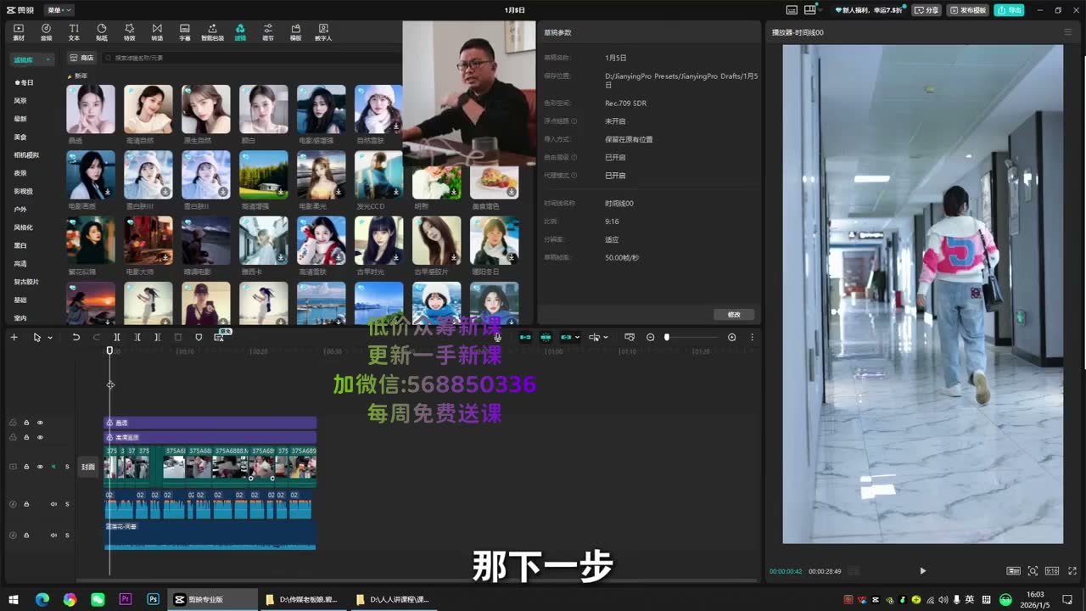Open the 素材 media tab
The width and height of the screenshot is (1086, 611).
pyautogui.click(x=19, y=32)
